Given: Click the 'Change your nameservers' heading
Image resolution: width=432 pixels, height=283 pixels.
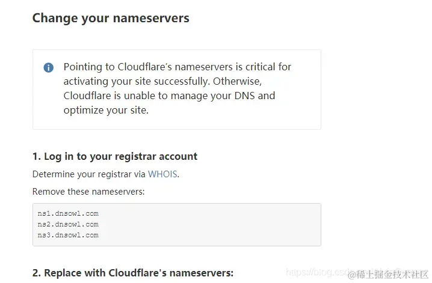Looking at the screenshot, I should (x=111, y=19).
